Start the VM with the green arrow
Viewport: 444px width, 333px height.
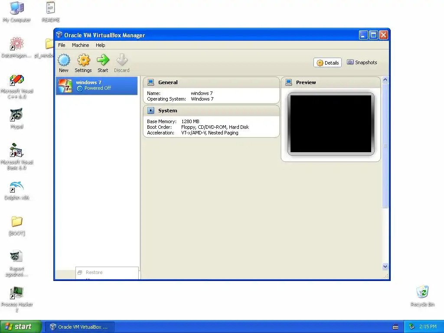tap(103, 60)
